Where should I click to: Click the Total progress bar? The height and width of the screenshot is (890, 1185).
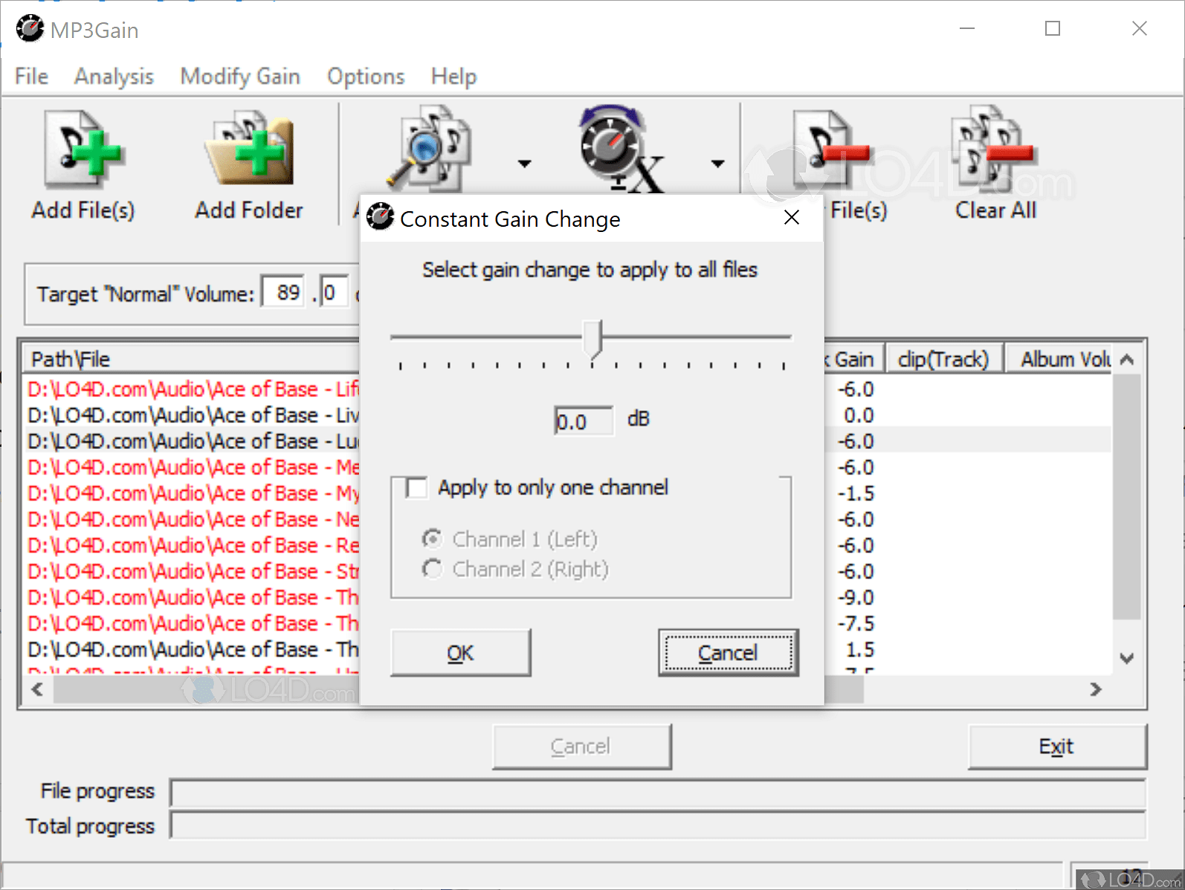point(658,825)
